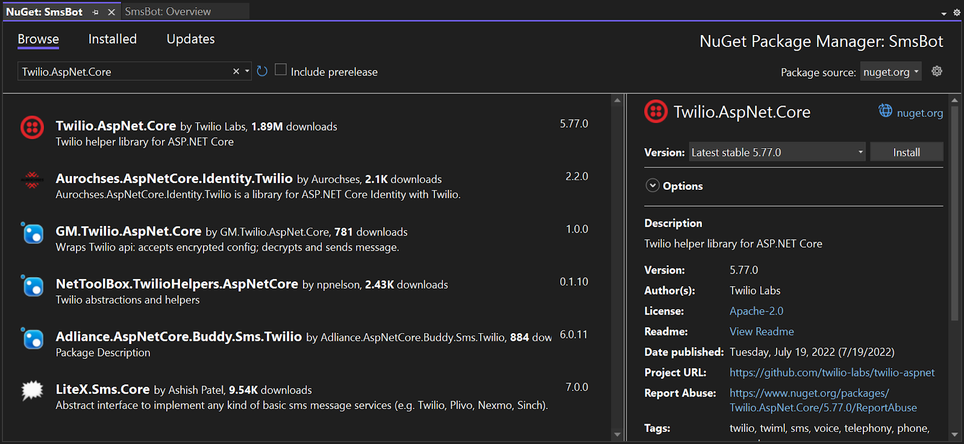Open search history dropdown arrow

click(247, 71)
